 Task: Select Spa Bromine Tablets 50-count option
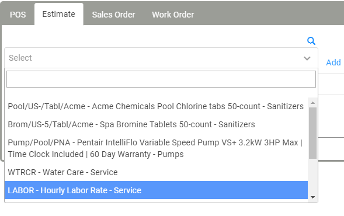156,124
